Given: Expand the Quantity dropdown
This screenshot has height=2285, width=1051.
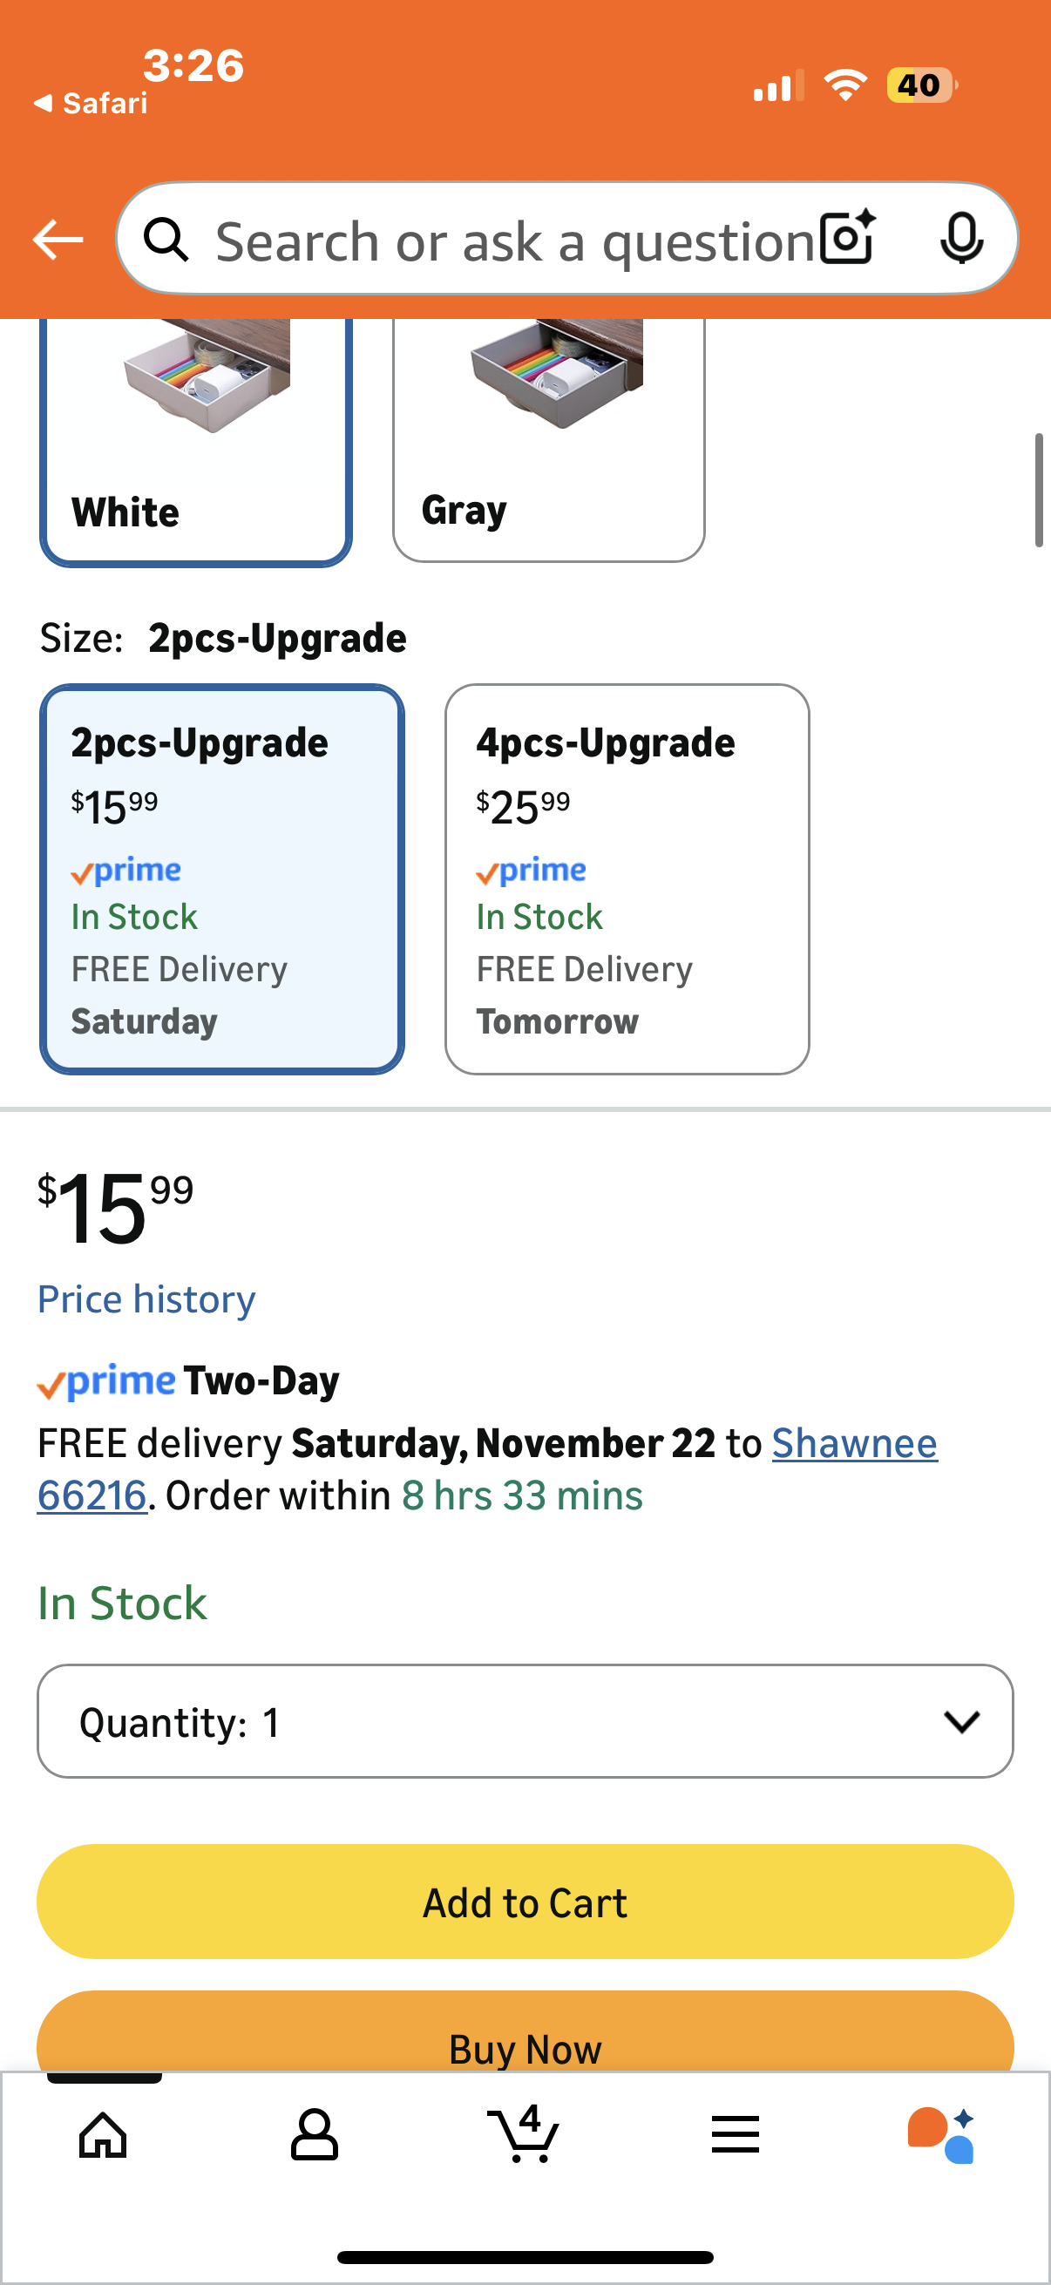Looking at the screenshot, I should (525, 1721).
